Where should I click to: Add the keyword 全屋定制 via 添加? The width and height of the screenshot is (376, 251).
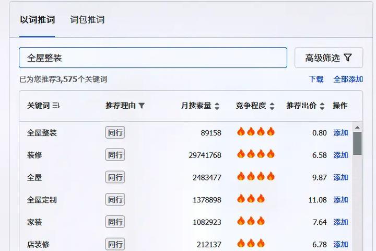(340, 200)
